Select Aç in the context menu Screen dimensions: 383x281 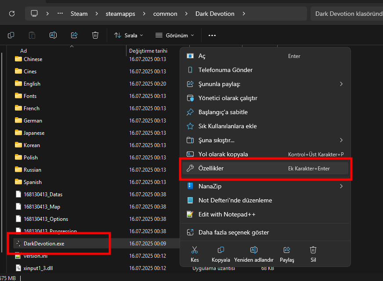[x=265, y=56]
